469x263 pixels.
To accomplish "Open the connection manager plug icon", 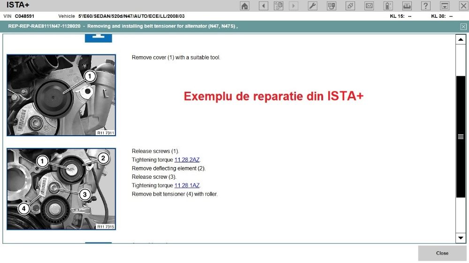I will tap(350, 6).
